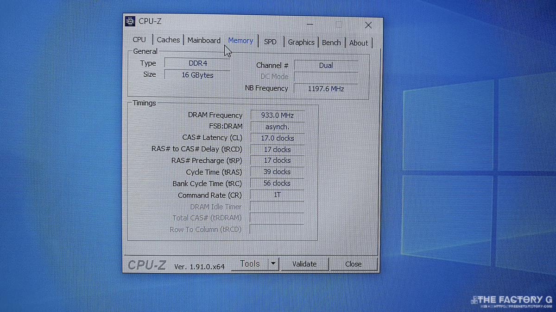Switch to the Mainboard tab
The image size is (556, 312).
pos(204,40)
